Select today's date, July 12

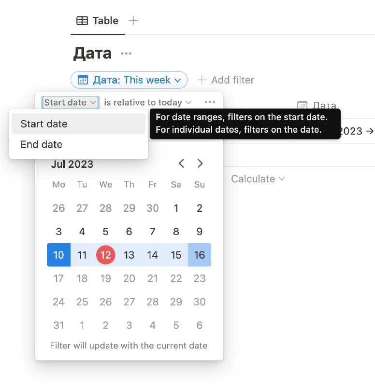pyautogui.click(x=105, y=255)
